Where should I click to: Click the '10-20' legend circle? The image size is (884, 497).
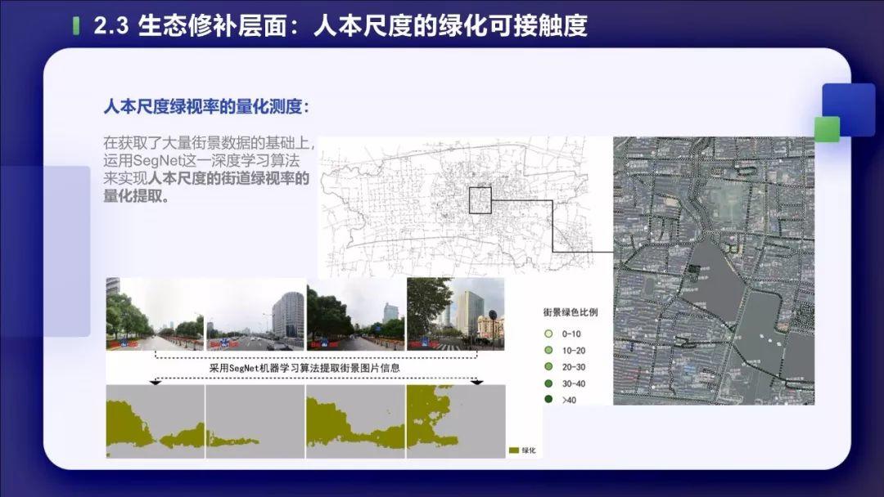click(x=548, y=350)
